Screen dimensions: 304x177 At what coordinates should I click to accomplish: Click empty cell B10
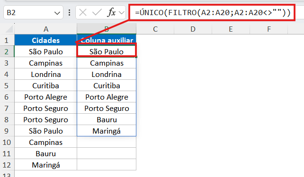tap(107, 142)
